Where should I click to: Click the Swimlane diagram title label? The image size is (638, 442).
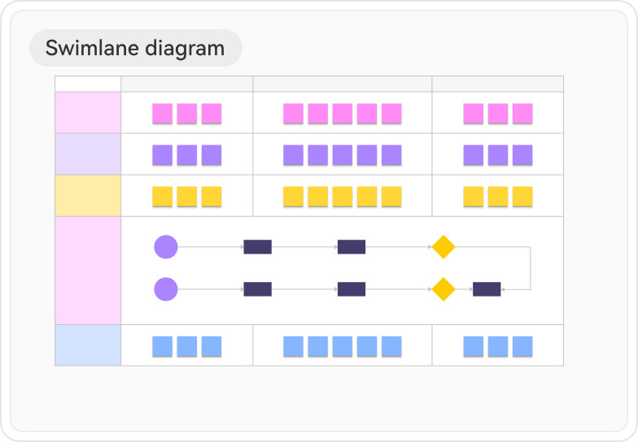135,48
